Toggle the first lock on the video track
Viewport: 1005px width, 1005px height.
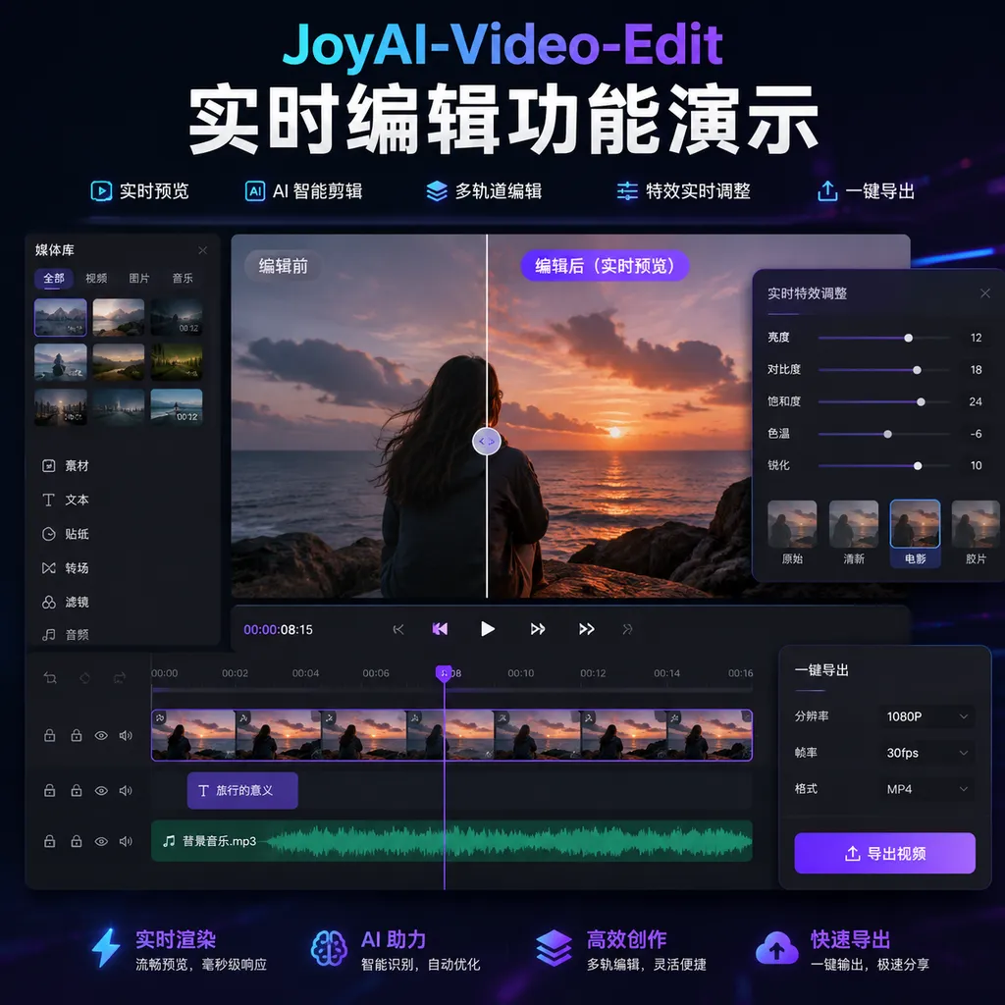pyautogui.click(x=49, y=735)
